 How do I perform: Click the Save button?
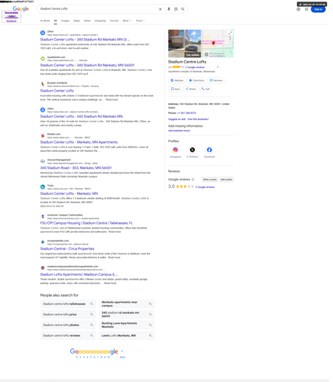(175, 89)
